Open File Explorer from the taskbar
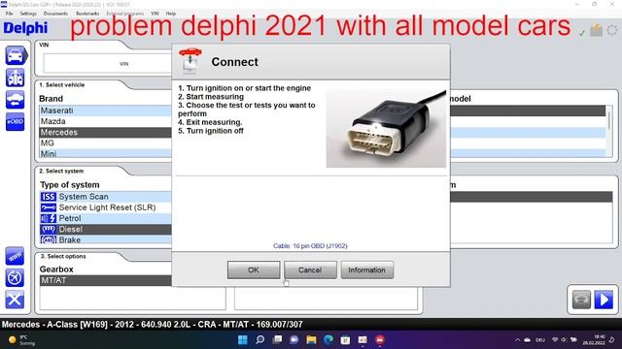The width and height of the screenshot is (622, 349). coord(311,339)
